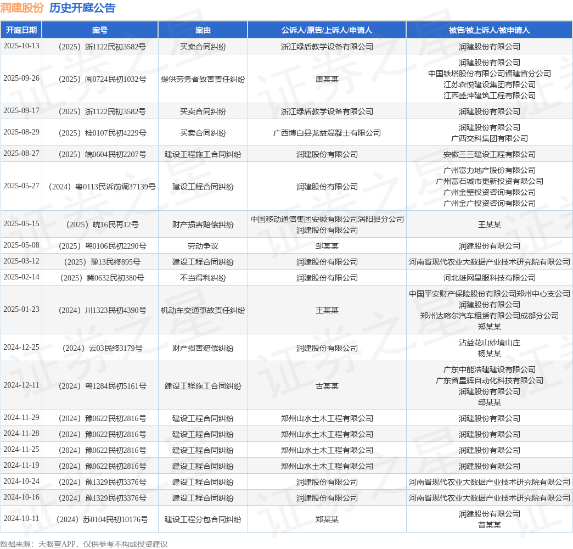The image size is (573, 549).
Task: Click plaintiff 郑某某 in 2024-10-11 row
Action: click(327, 519)
